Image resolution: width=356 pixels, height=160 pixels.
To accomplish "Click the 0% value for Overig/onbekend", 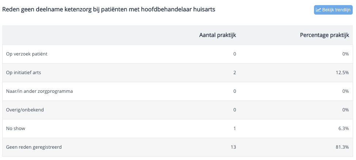I will pyautogui.click(x=345, y=110).
